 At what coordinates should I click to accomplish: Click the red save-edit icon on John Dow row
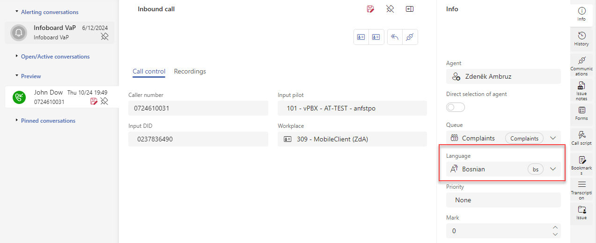pos(94,101)
